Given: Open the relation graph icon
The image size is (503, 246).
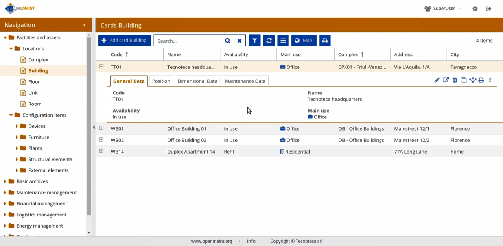Looking at the screenshot, I should coord(472,80).
